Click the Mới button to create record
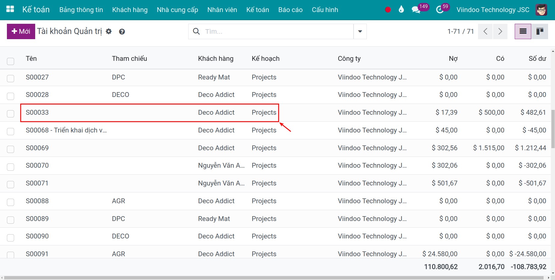 tap(21, 31)
